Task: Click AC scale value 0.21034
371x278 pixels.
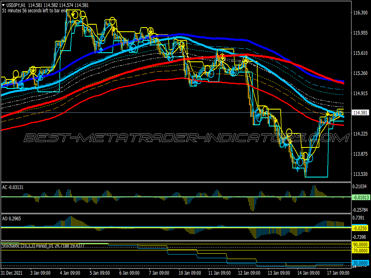Action: pos(359,187)
